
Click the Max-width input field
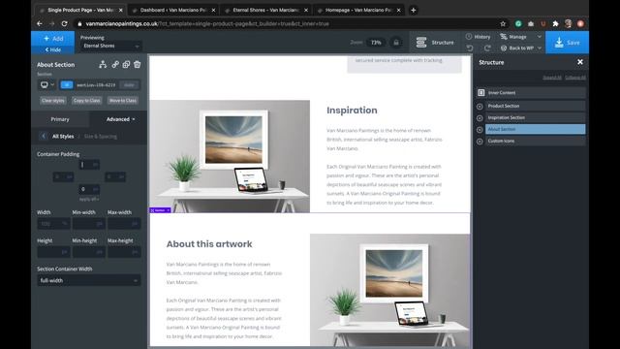coord(124,224)
